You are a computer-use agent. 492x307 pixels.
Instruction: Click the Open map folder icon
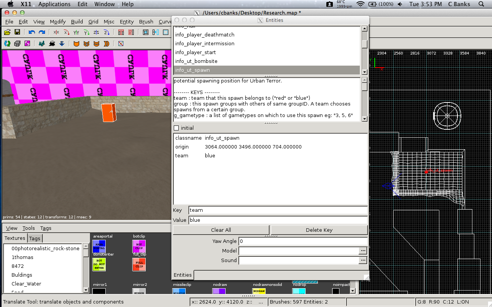(7, 32)
